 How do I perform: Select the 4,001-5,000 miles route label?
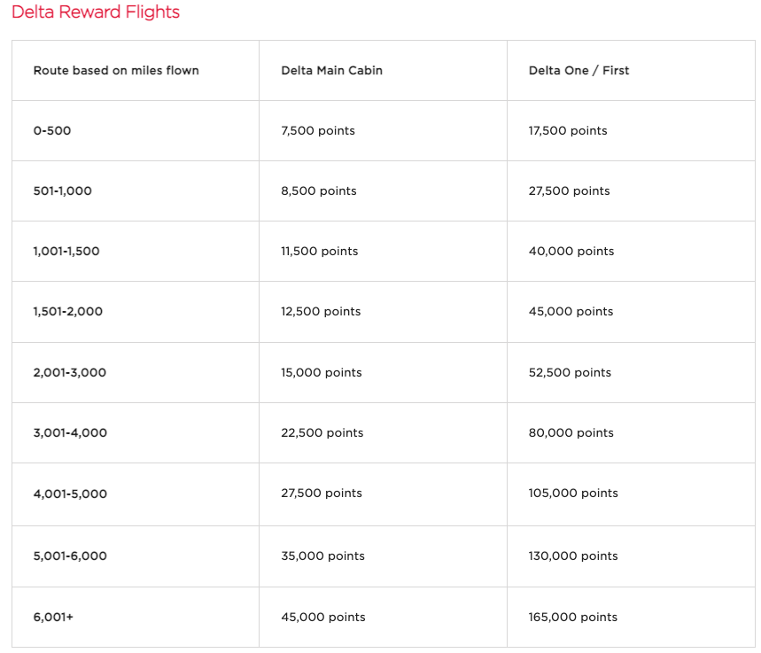70,494
